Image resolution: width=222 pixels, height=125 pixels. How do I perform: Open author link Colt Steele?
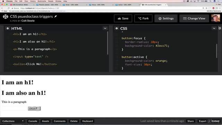(28, 21)
